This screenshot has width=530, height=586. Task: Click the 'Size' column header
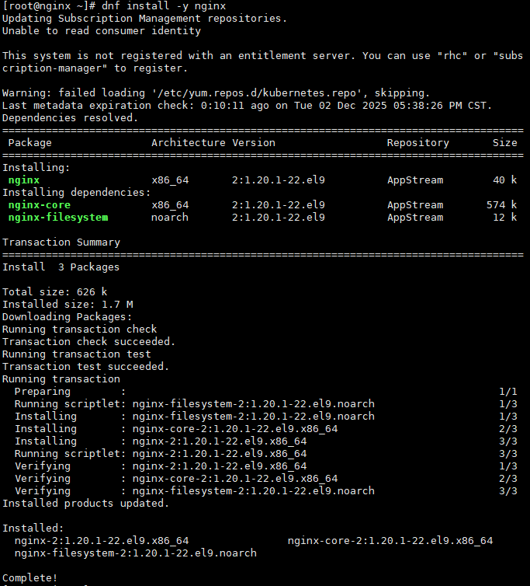pyautogui.click(x=504, y=143)
